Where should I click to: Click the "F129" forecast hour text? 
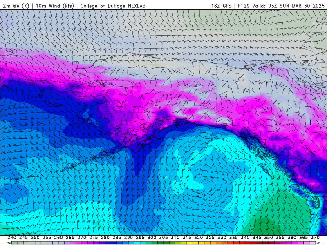(244, 6)
